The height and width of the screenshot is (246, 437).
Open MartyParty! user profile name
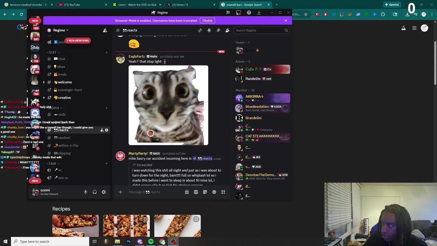click(x=138, y=153)
